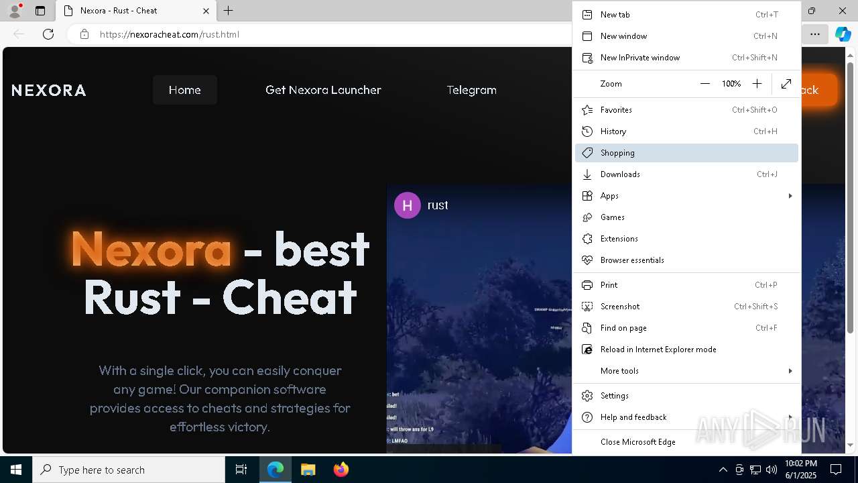The height and width of the screenshot is (483, 858).
Task: Open Downloads from menu
Action: click(686, 174)
